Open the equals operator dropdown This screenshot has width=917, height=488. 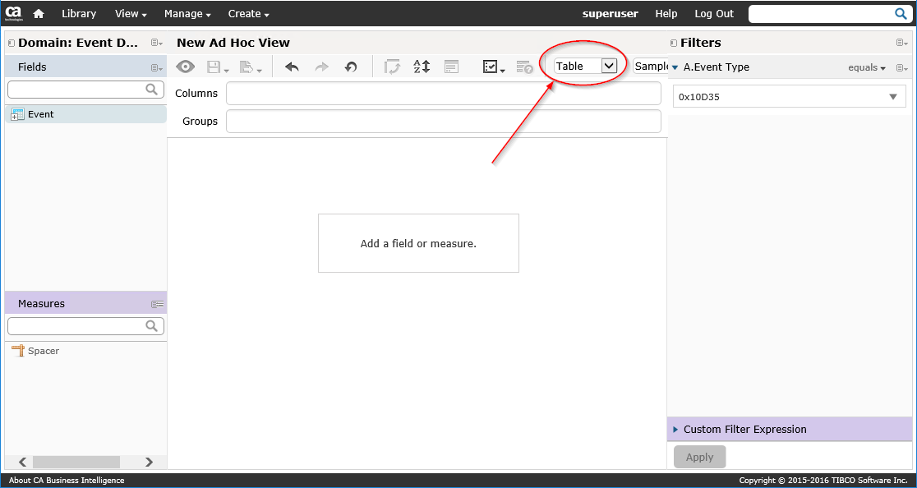coord(867,67)
